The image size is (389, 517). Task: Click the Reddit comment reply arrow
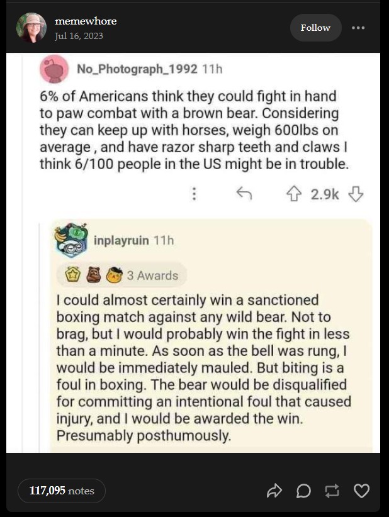point(244,194)
